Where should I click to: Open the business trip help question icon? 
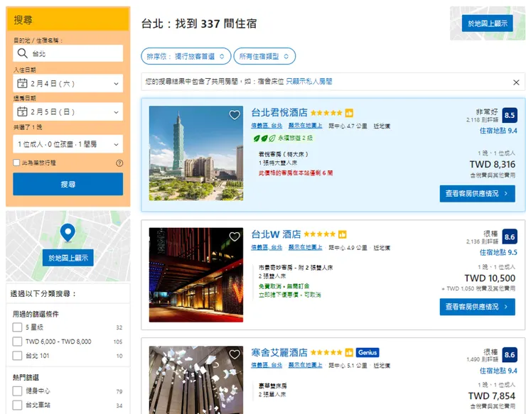[119, 163]
